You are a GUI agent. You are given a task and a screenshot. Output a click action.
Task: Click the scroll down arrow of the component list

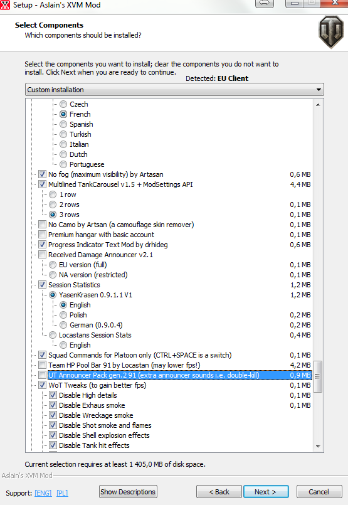click(318, 447)
